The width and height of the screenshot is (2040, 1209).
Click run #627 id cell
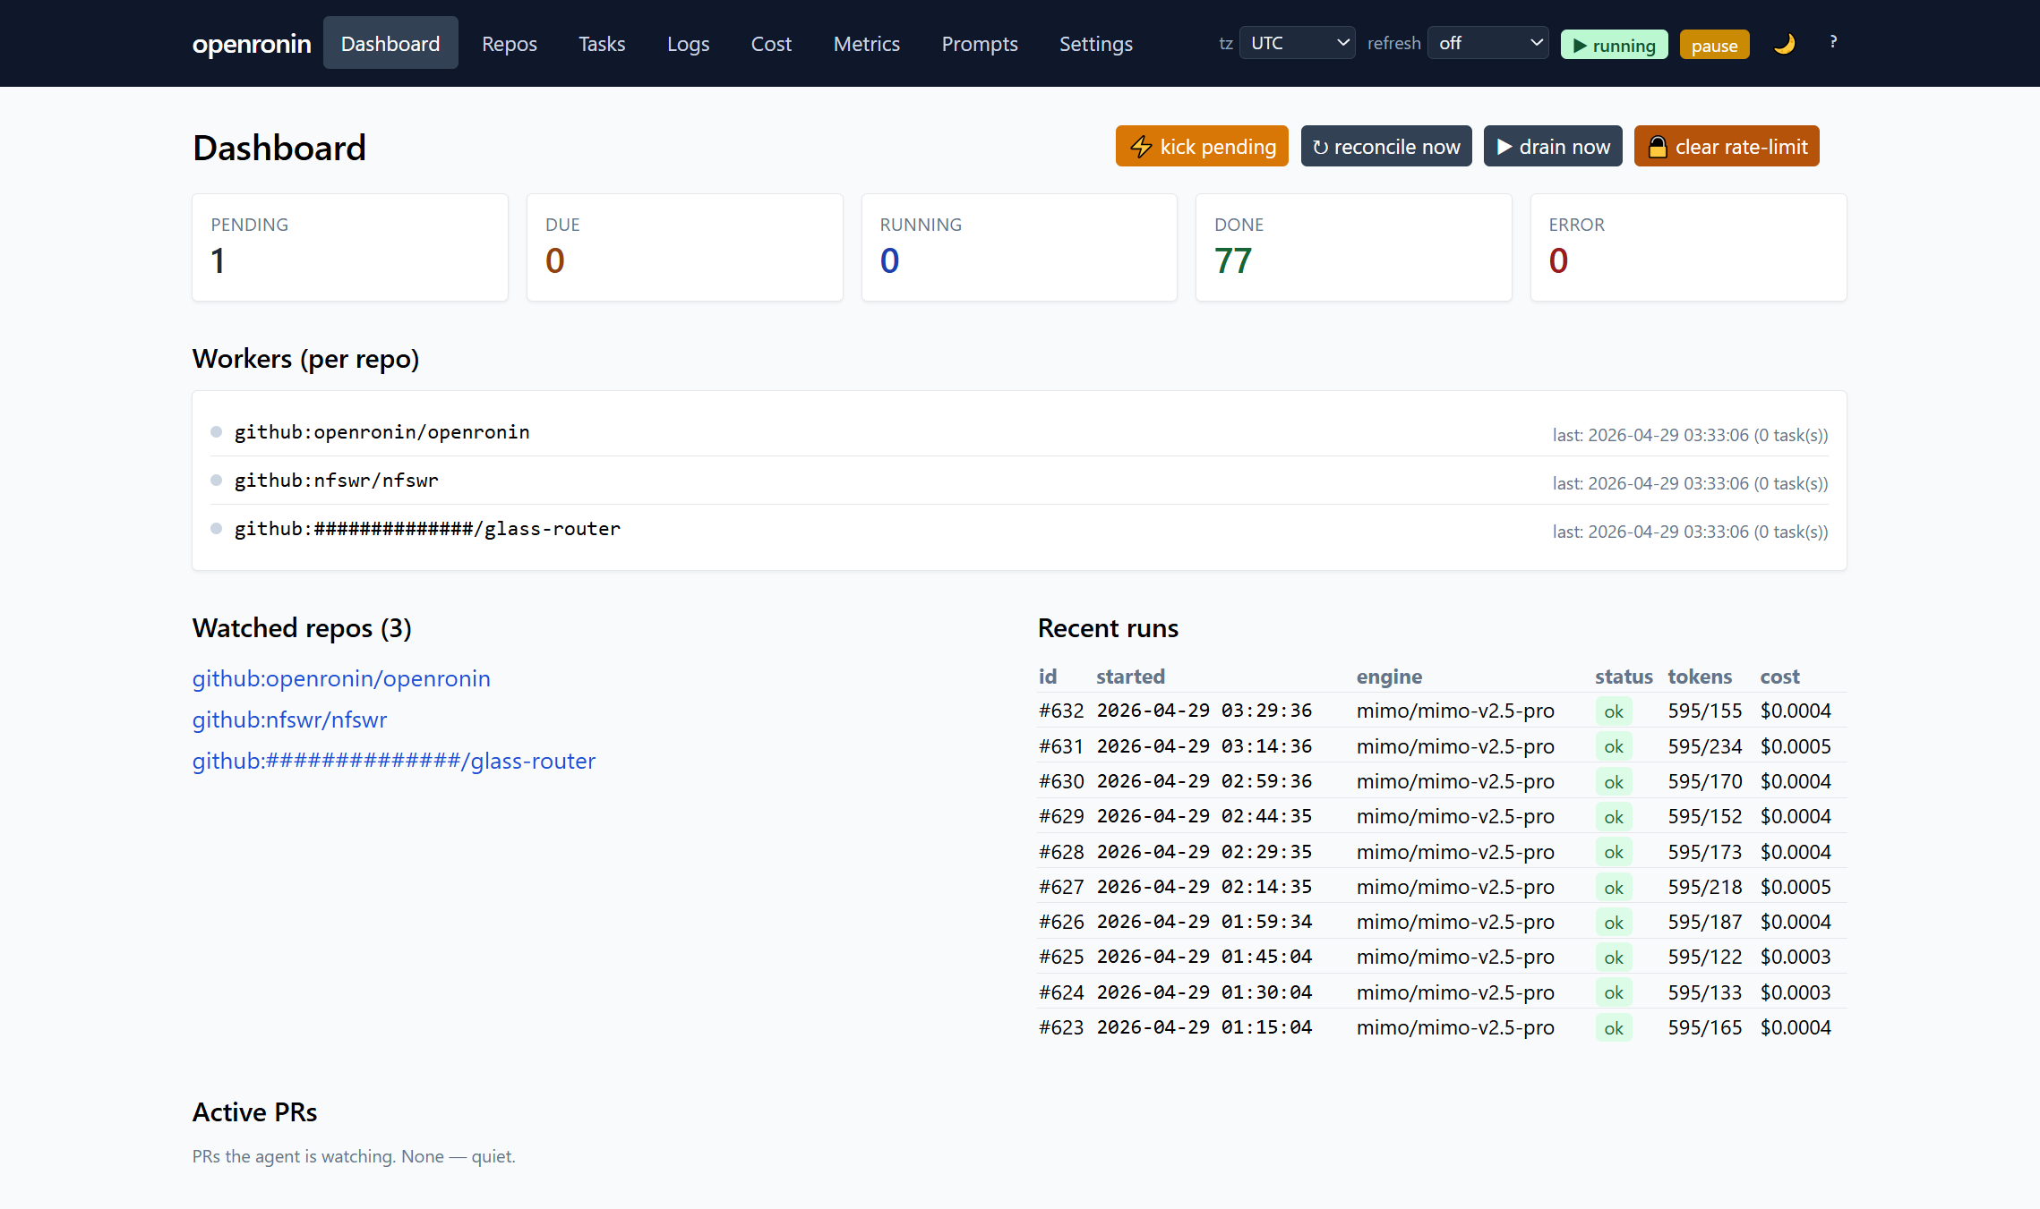coord(1061,887)
